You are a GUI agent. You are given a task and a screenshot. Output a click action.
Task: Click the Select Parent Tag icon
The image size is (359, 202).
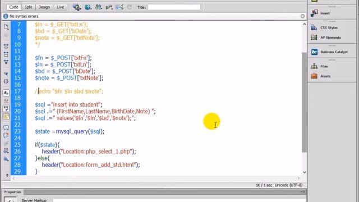6,74
